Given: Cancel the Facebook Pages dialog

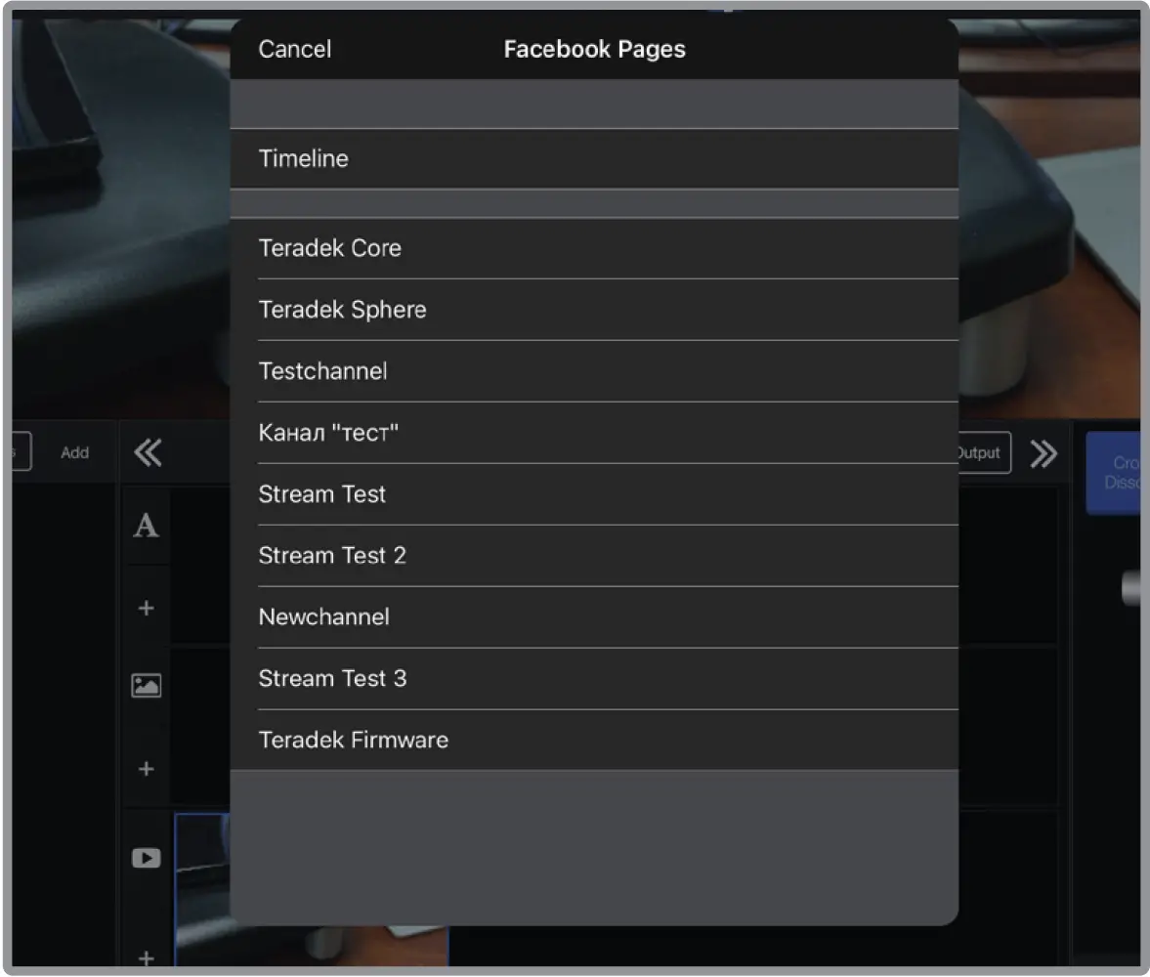Looking at the screenshot, I should coord(294,49).
